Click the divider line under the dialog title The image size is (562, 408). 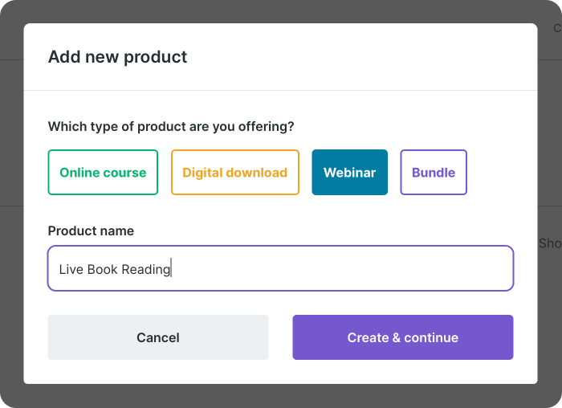coord(280,90)
